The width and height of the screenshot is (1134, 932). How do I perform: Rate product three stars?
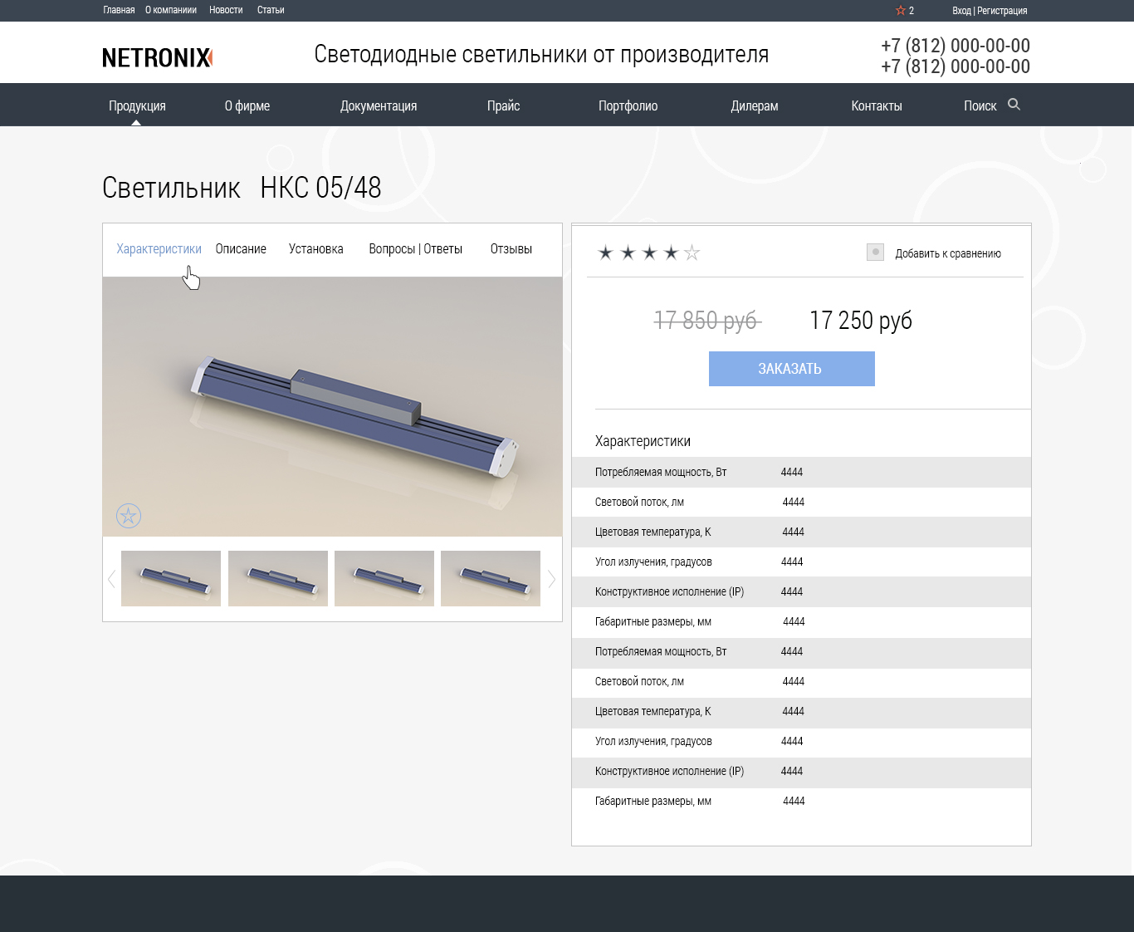649,253
